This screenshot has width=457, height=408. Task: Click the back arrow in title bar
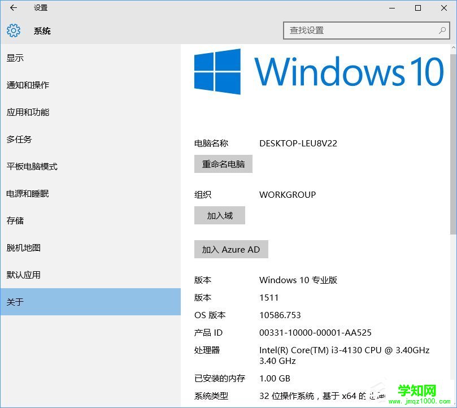pos(14,8)
